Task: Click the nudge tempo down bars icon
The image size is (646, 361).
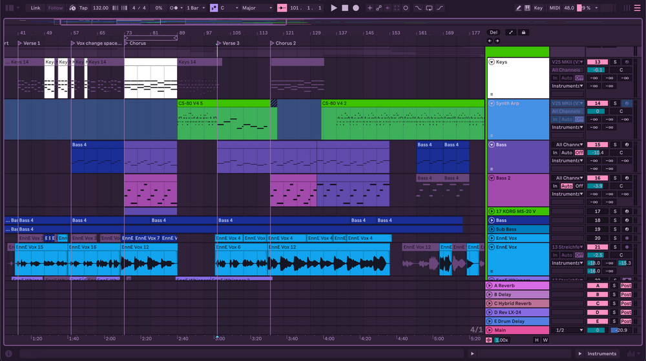Action: pos(116,8)
